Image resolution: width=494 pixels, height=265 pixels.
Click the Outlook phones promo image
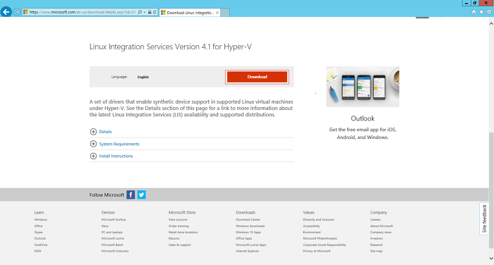click(x=363, y=87)
